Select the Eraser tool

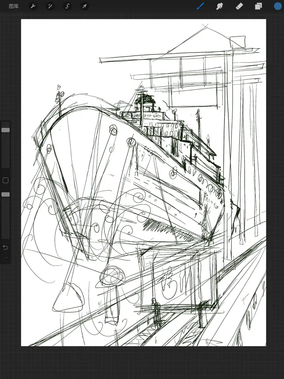coord(239,6)
